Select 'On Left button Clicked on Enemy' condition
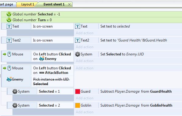Viewport: 182px width, 116px height. (x=52, y=57)
